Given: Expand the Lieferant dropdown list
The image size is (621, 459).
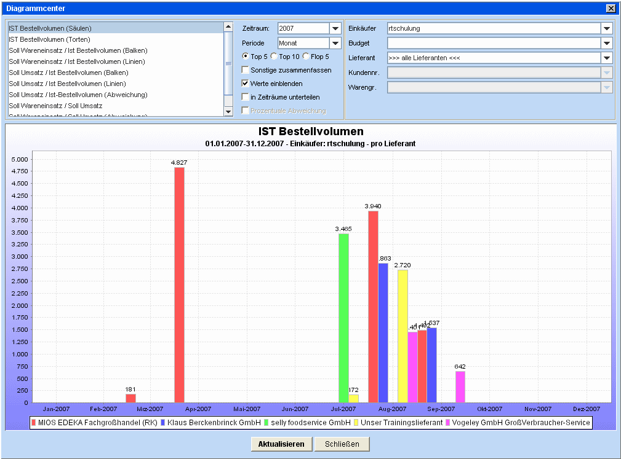Looking at the screenshot, I should (607, 58).
